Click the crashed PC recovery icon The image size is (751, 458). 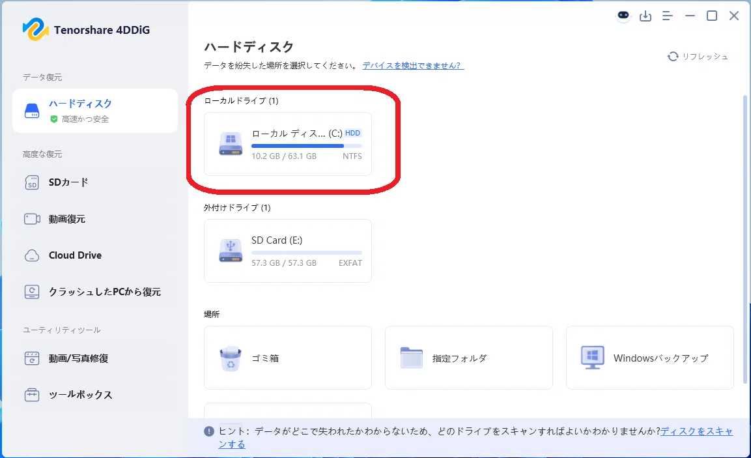pyautogui.click(x=32, y=292)
